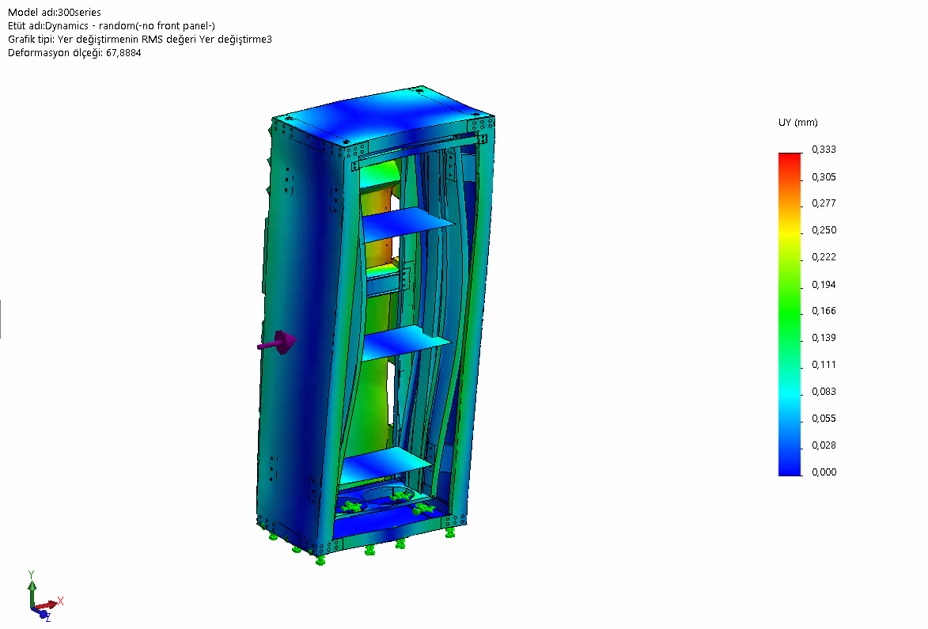The height and width of the screenshot is (629, 928).
Task: Select the 'Model adı:300series' text
Action: [x=55, y=13]
